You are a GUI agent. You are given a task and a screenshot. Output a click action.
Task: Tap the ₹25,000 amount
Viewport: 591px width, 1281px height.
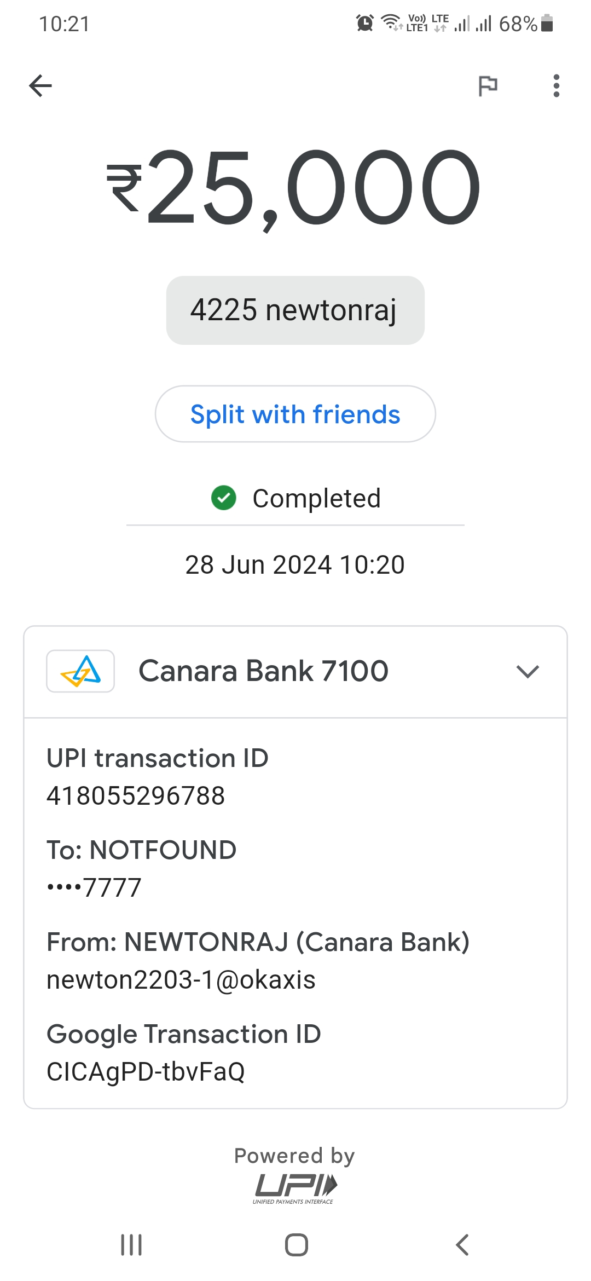pyautogui.click(x=295, y=187)
